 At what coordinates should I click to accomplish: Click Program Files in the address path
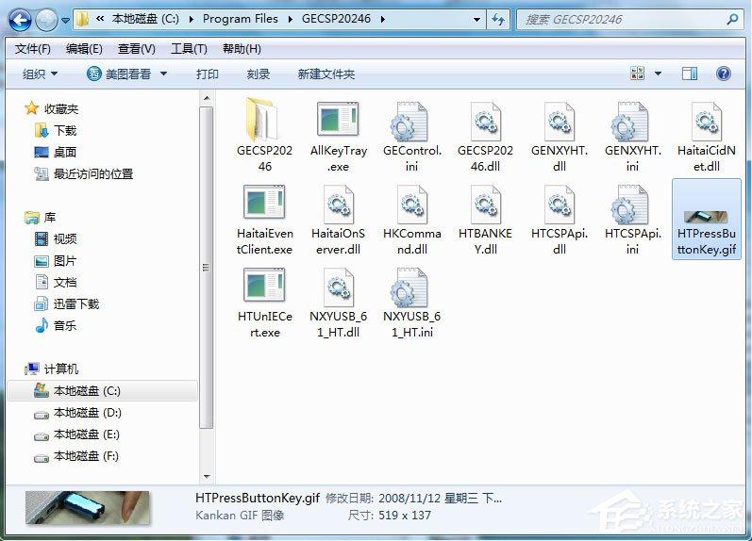(241, 19)
